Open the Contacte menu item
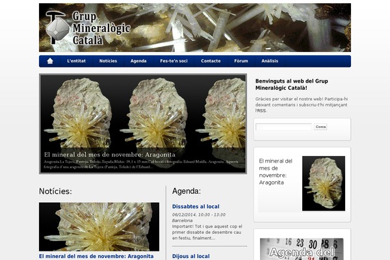 coord(211,61)
